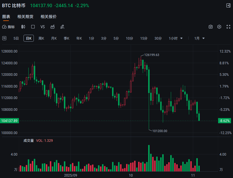Click the square layout icon
The width and height of the screenshot is (233, 178).
[x=33, y=27]
